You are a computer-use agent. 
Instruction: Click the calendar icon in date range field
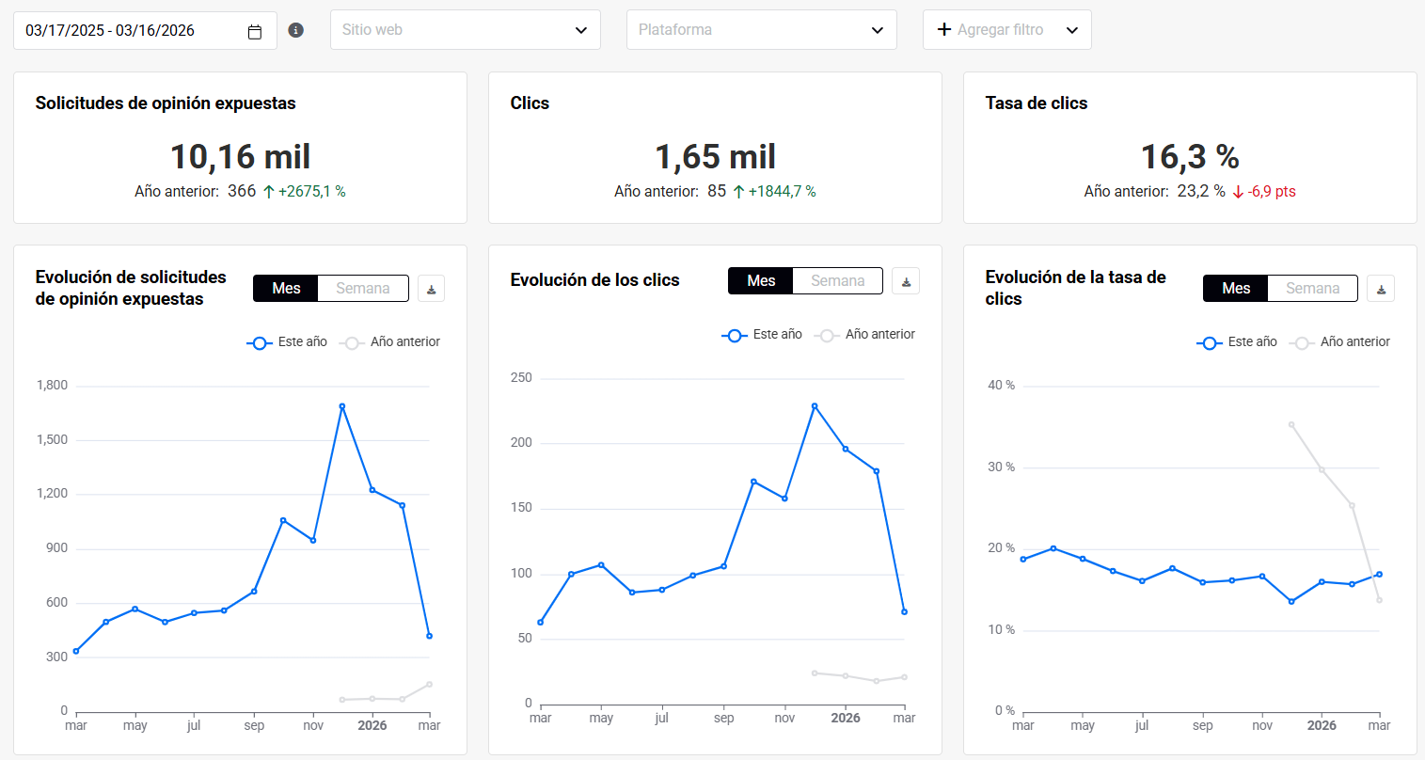pyautogui.click(x=255, y=31)
